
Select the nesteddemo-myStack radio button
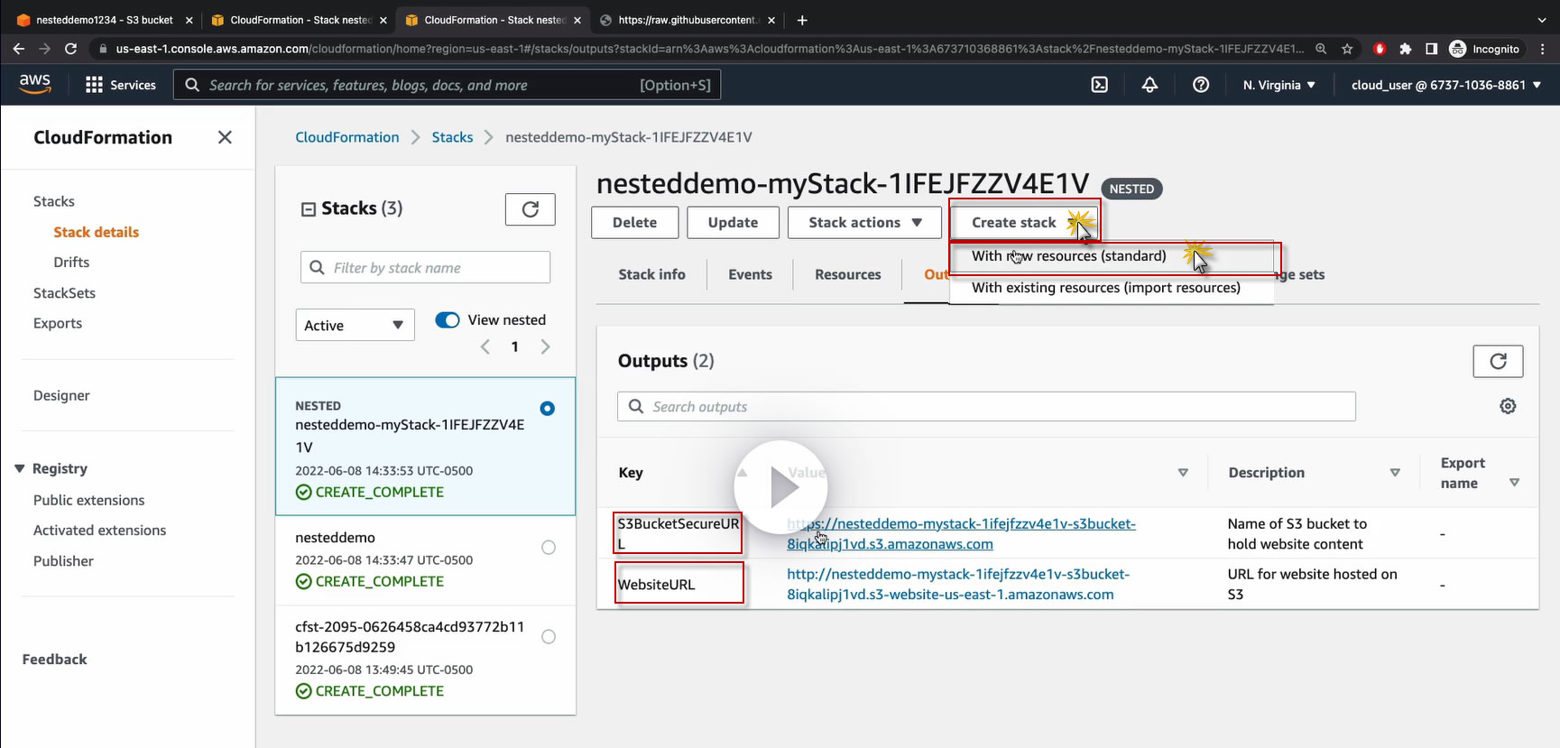click(548, 409)
